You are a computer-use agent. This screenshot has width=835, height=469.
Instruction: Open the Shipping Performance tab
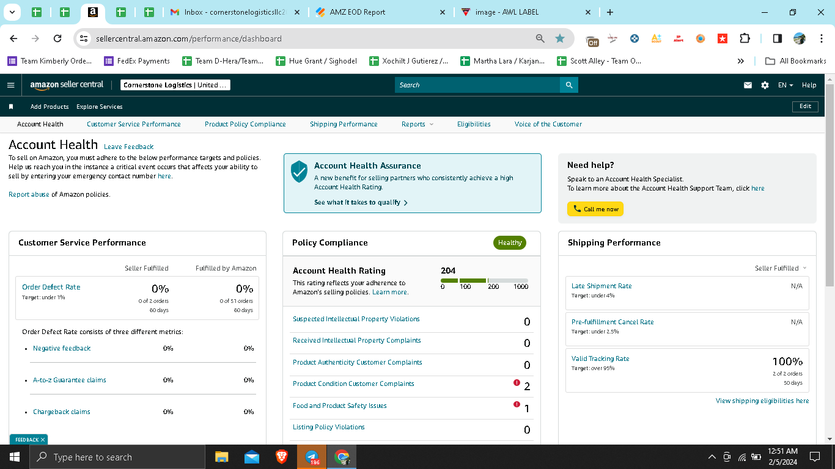click(344, 124)
